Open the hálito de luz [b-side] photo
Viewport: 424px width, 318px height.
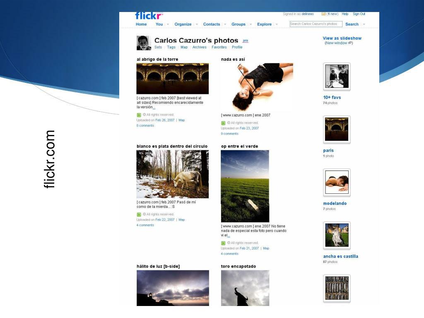click(173, 288)
